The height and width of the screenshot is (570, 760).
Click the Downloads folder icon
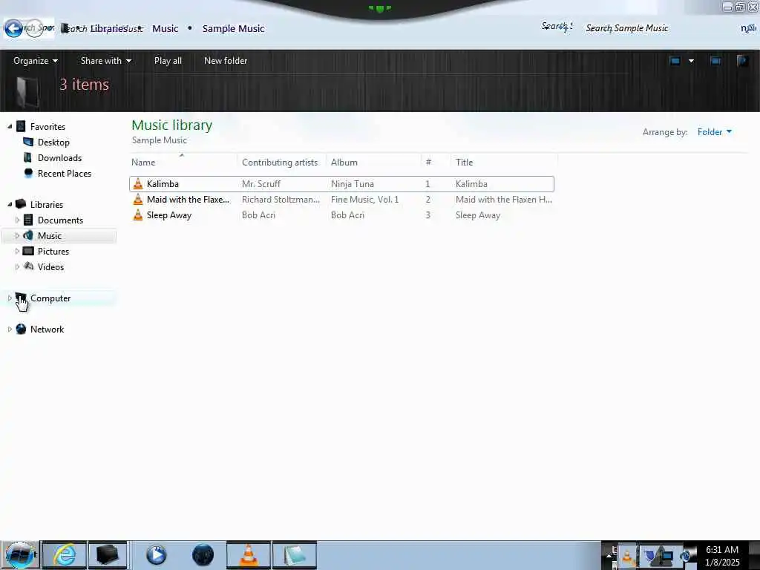[27, 157]
